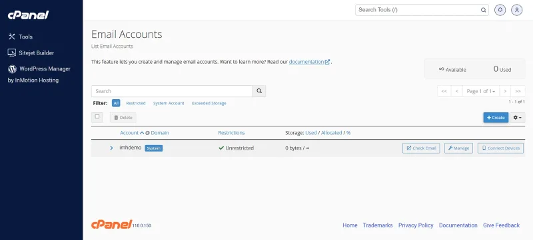Screen dimensions: 533x240
Task: Open the Trademarks footer link
Action: (x=378, y=225)
